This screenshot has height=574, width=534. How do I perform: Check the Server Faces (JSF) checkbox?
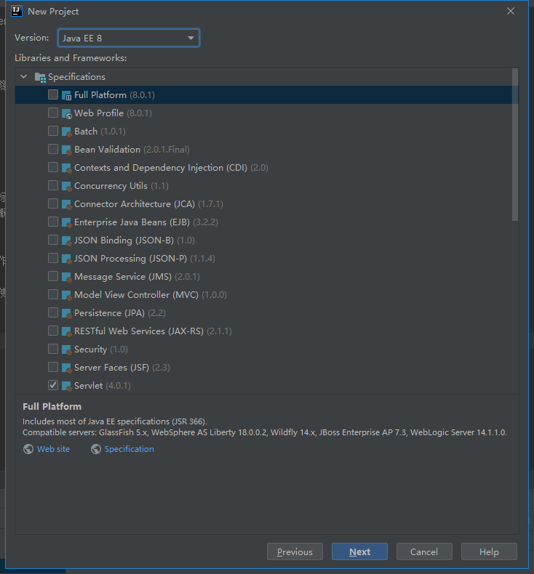click(53, 367)
